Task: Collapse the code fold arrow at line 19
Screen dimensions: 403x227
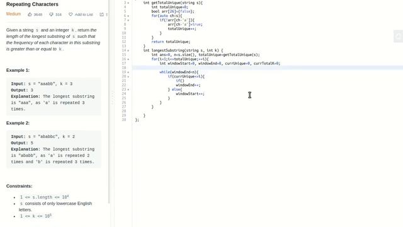Action: pyautogui.click(x=128, y=73)
